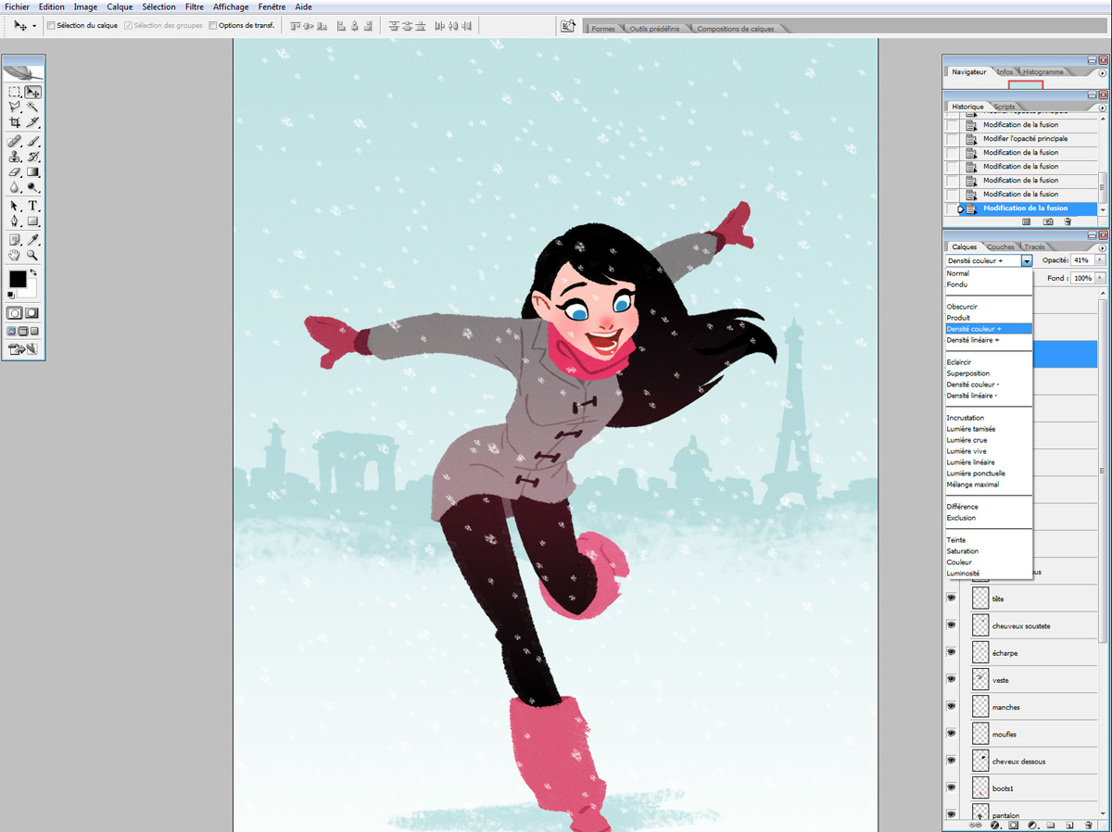Select the veste layer thumbnail
1112x832 pixels.
pos(980,679)
